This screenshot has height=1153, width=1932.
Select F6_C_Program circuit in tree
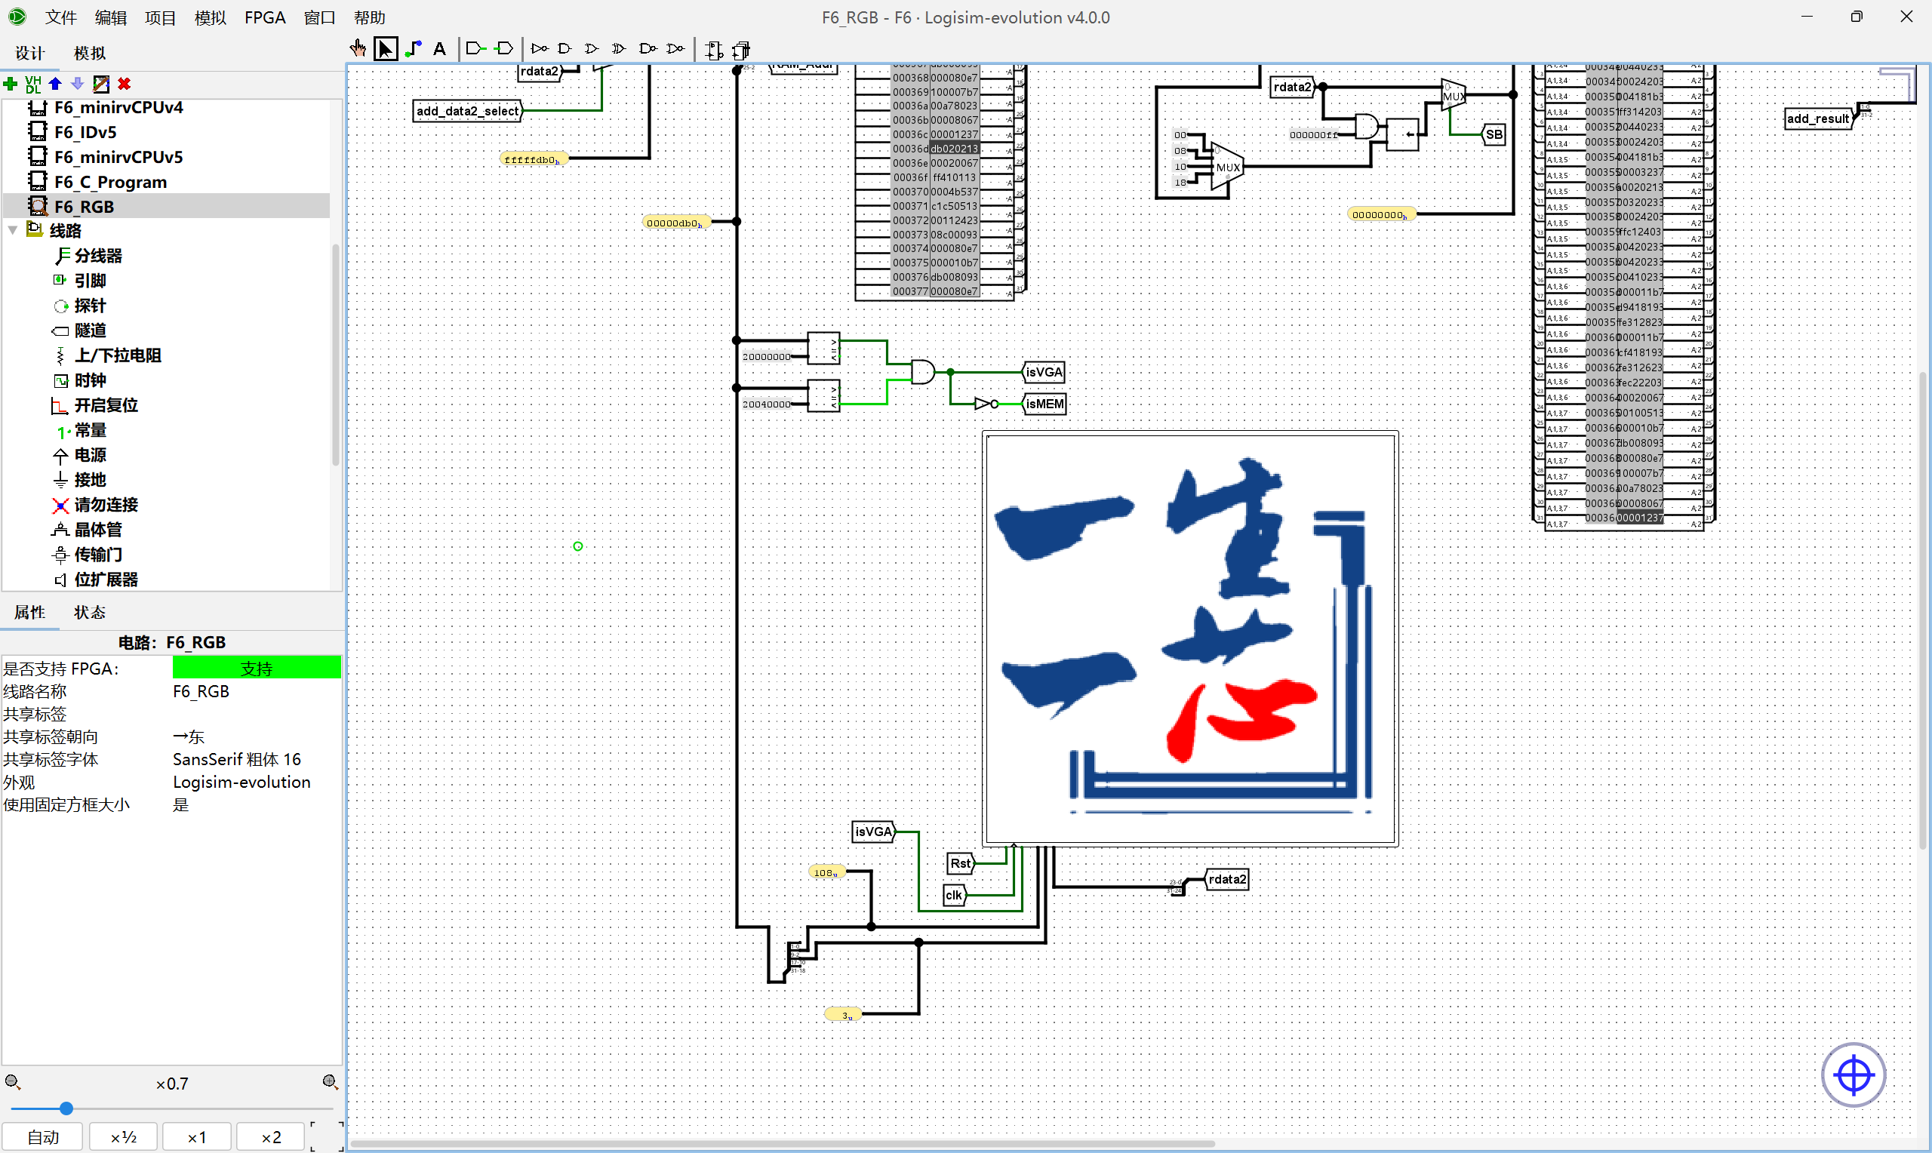click(109, 182)
